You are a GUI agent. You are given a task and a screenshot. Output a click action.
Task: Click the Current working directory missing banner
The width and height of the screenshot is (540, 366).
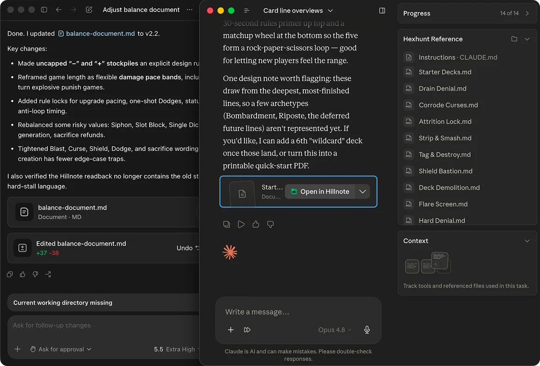point(103,303)
